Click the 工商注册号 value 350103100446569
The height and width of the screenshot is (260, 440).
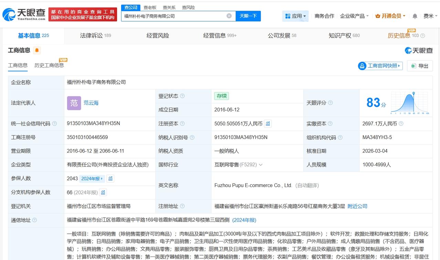(87, 137)
